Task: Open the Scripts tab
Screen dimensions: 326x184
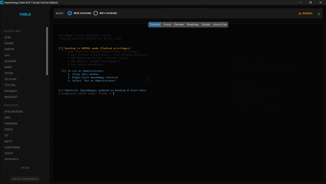Action: 206,24
